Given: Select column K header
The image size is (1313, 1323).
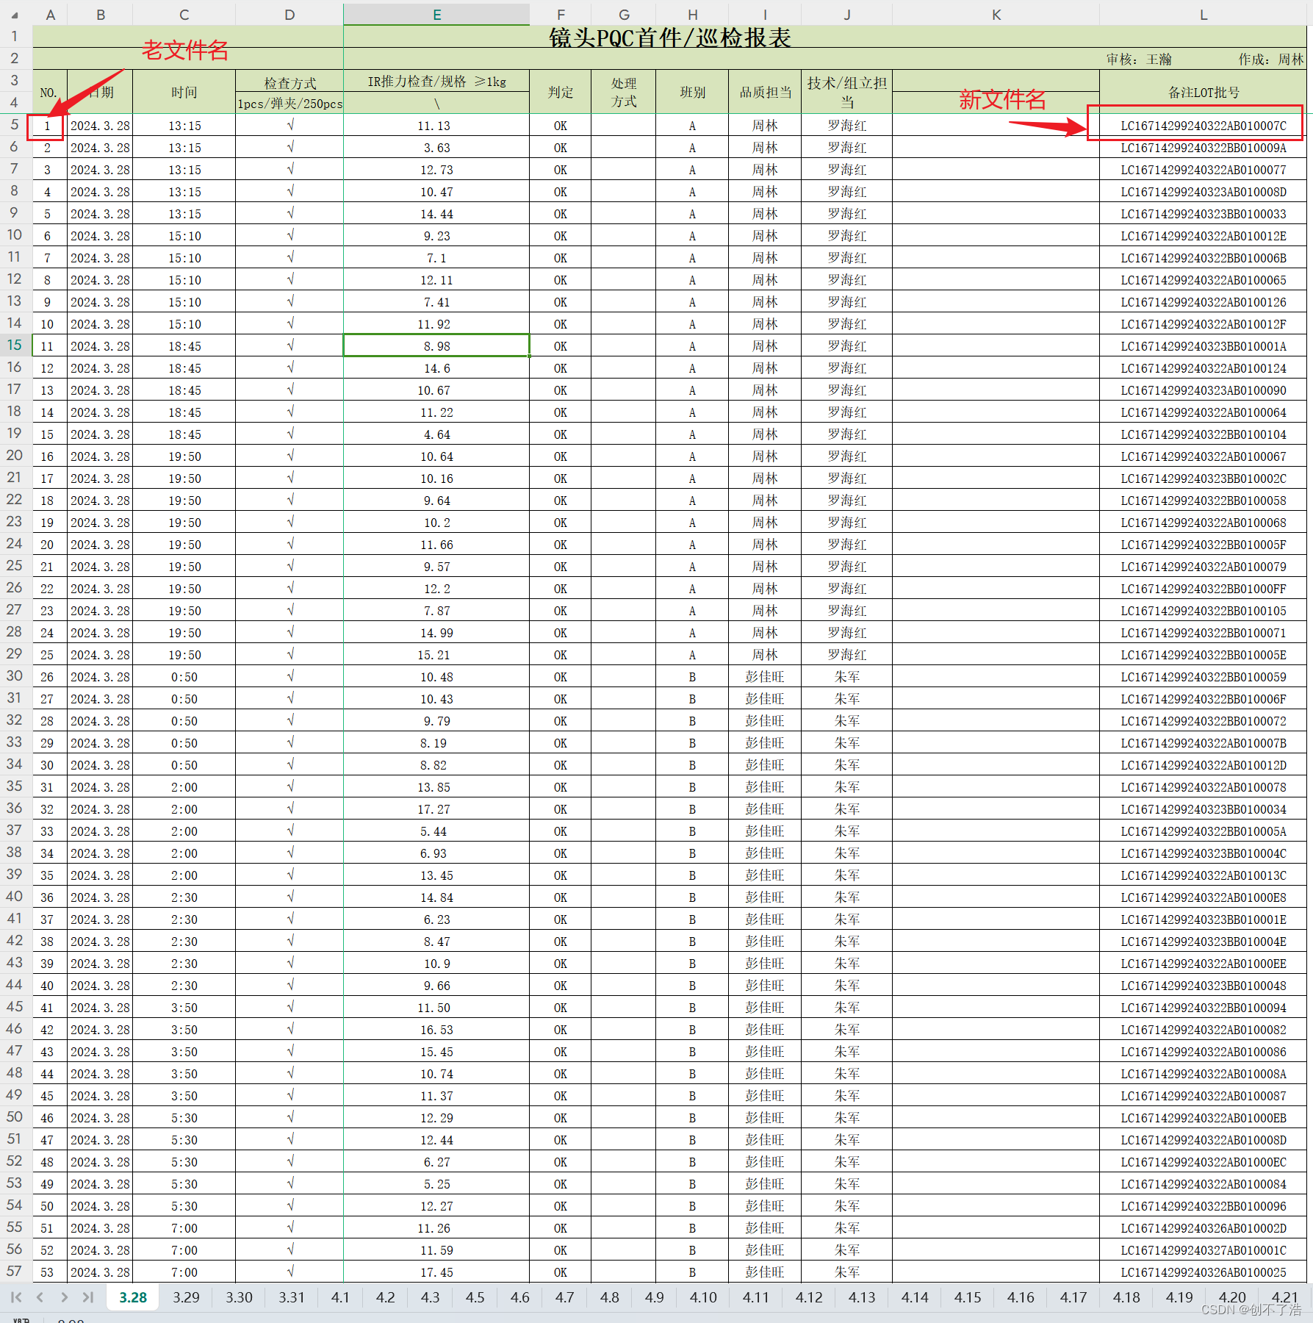Looking at the screenshot, I should 996,15.
